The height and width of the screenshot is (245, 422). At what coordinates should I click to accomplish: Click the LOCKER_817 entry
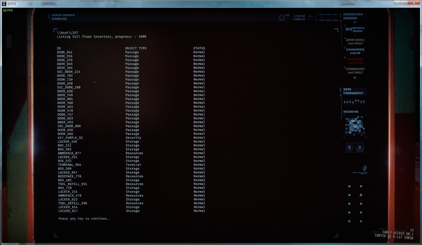click(68, 211)
